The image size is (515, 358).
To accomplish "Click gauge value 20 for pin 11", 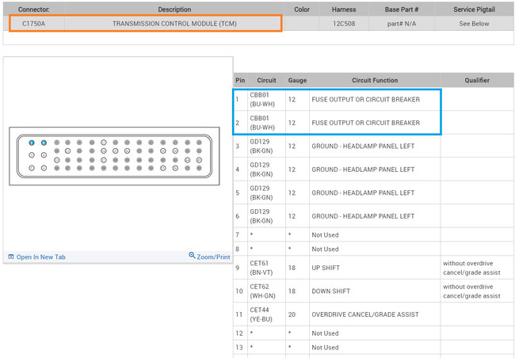I will coord(292,314).
